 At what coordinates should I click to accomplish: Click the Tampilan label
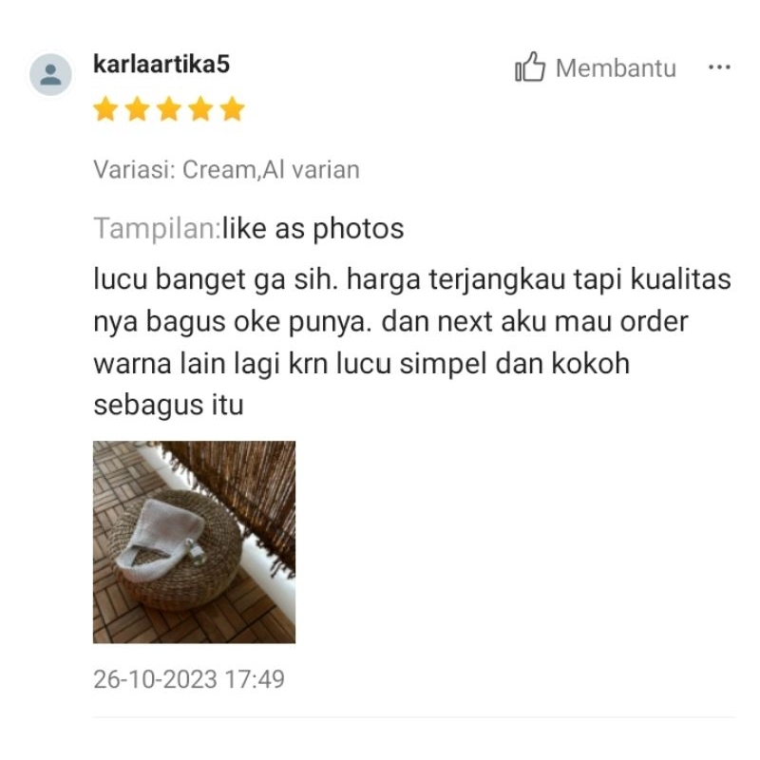click(158, 229)
